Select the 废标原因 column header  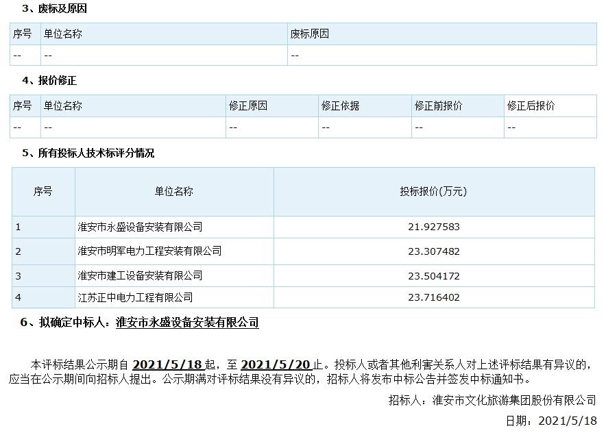pos(311,32)
